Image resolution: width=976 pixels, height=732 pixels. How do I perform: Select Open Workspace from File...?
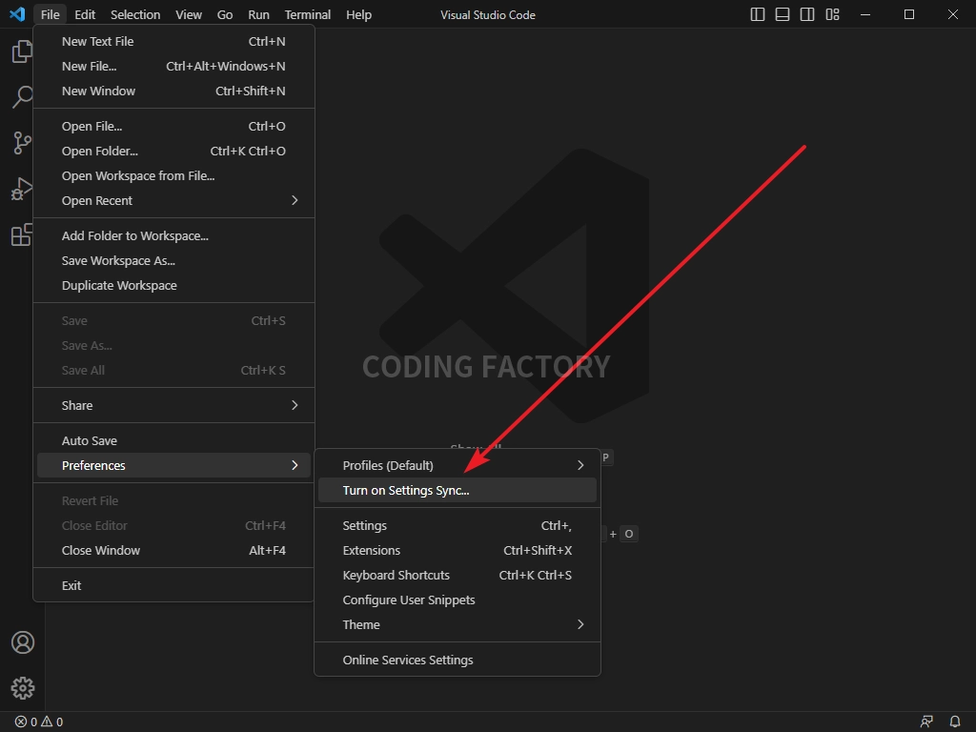tap(173, 176)
